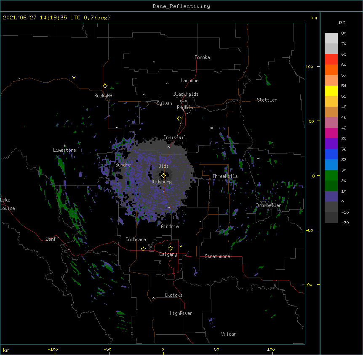Viewport: 363px width, 355px height.
Task: Click the RockyMH label
Action: click(103, 96)
